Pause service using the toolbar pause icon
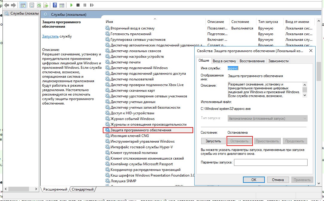 [85, 5]
